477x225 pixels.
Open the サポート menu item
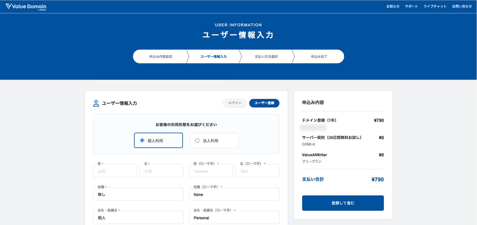[x=411, y=7]
